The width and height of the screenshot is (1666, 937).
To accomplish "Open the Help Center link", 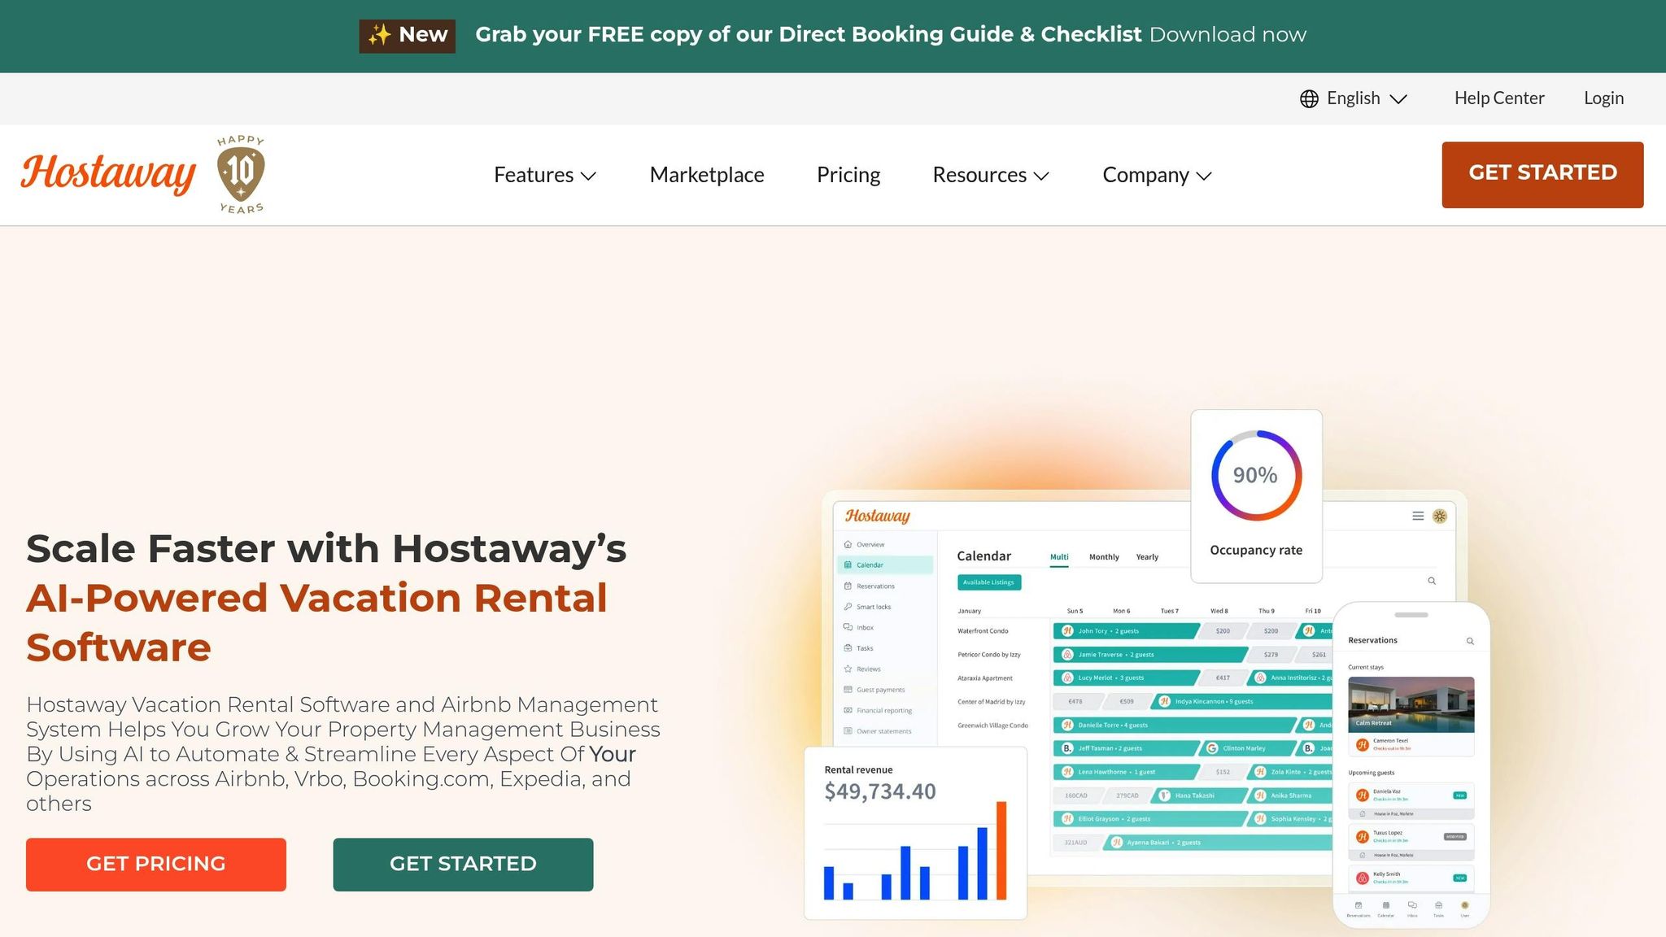I will coord(1498,98).
